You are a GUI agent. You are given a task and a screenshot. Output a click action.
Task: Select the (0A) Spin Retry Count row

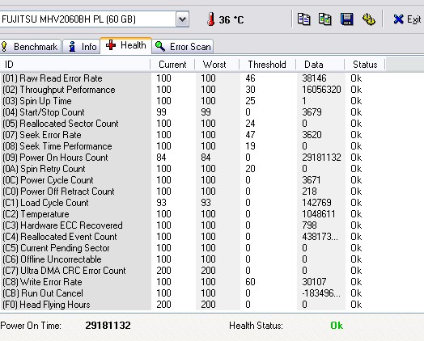193,169
